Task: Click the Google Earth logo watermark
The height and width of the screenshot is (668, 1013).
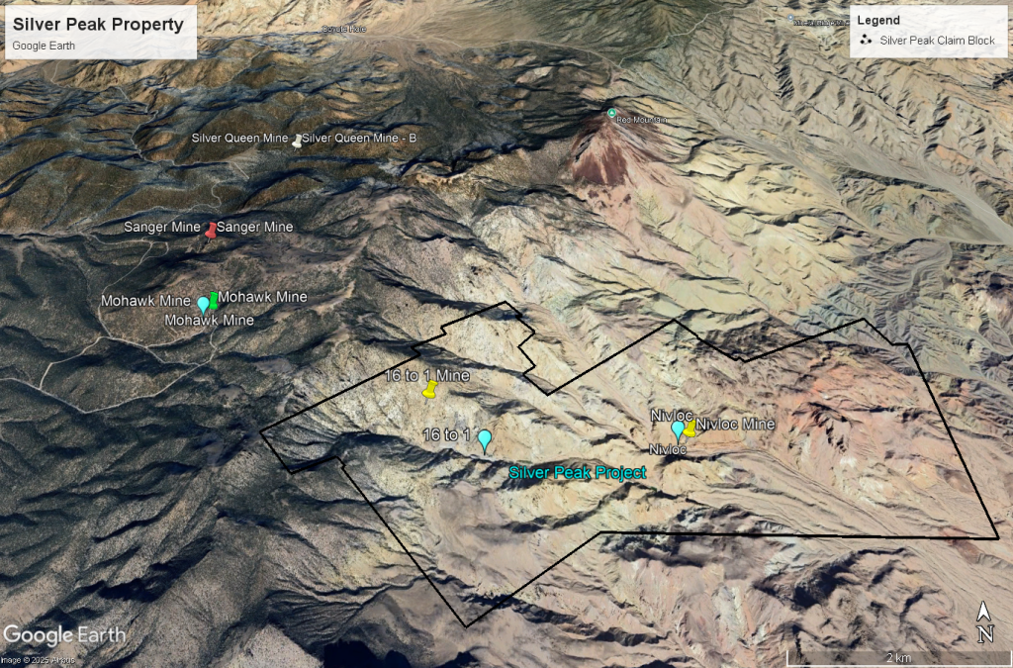Action: pyautogui.click(x=64, y=634)
